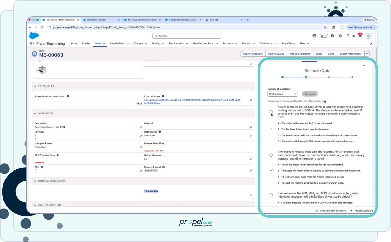The height and width of the screenshot is (242, 391).
Task: Click the Copy to Clipboard button
Action: tap(253, 54)
